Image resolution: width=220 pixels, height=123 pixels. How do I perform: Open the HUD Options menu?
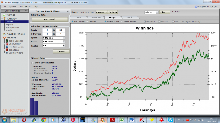tap(25, 7)
